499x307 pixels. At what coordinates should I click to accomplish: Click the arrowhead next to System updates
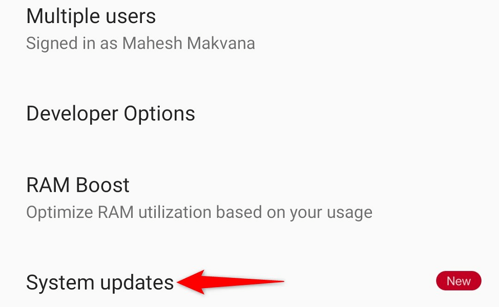pyautogui.click(x=191, y=282)
